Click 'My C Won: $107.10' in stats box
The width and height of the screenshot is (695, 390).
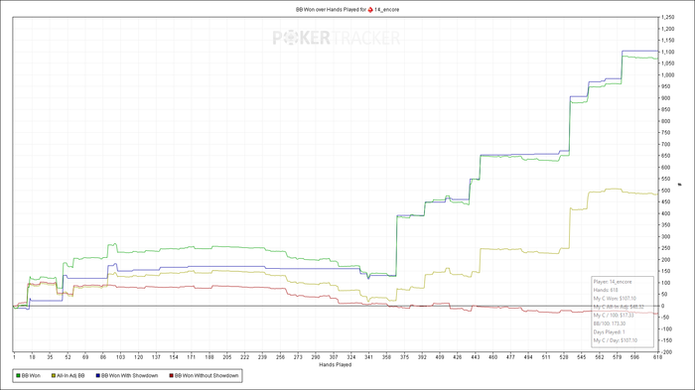pos(615,299)
